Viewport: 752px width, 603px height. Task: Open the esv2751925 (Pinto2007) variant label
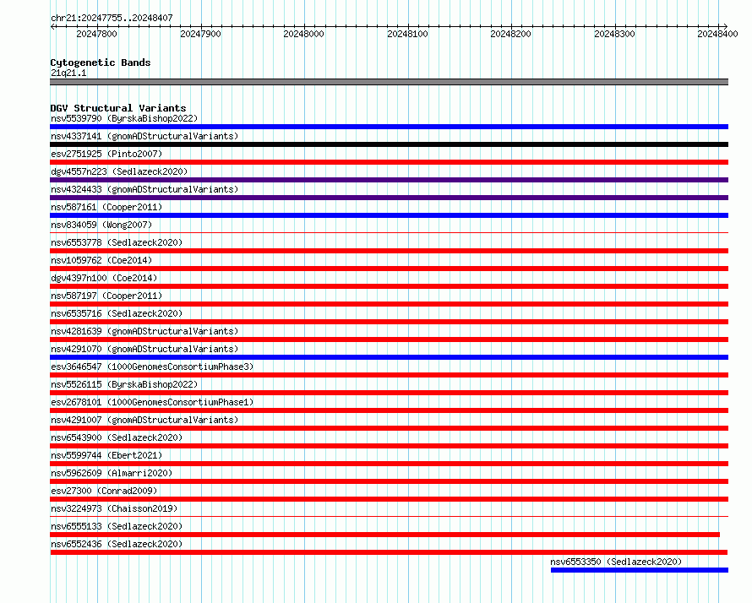(106, 154)
